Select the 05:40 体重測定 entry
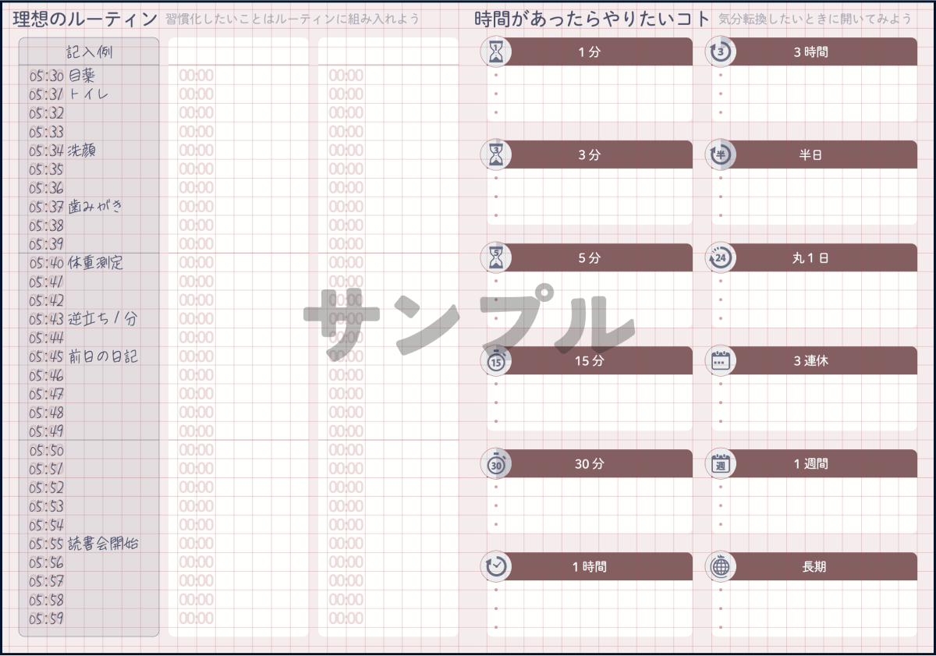Image resolution: width=936 pixels, height=656 pixels. [76, 263]
